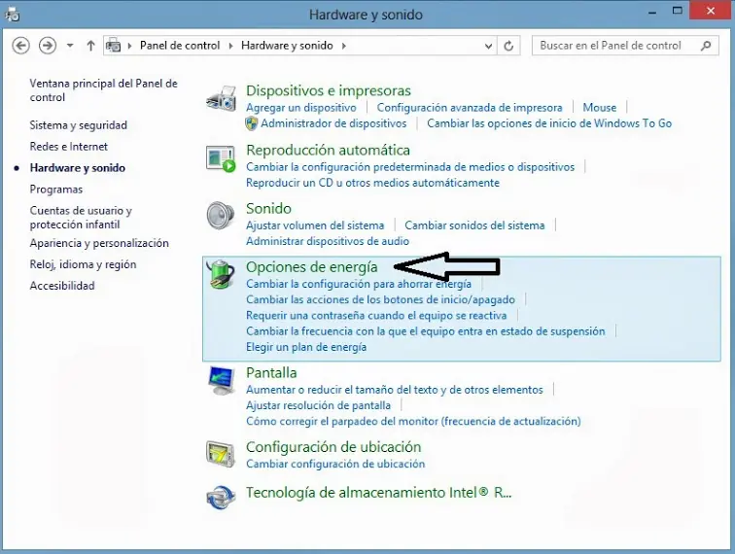Refresh the Control Panel view
This screenshot has width=735, height=554.
(x=508, y=46)
